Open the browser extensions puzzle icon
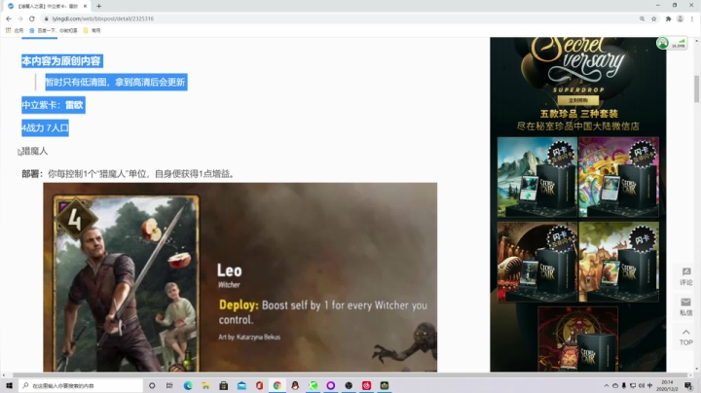This screenshot has height=393, width=701. pyautogui.click(x=668, y=18)
